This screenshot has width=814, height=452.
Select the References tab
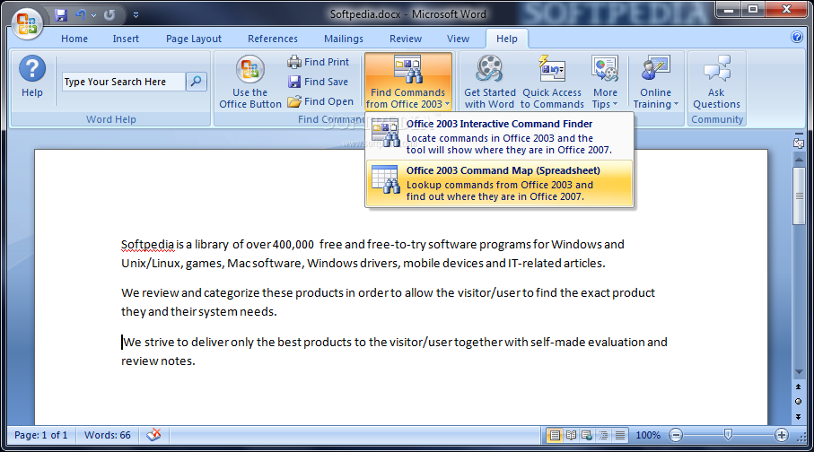pos(273,39)
